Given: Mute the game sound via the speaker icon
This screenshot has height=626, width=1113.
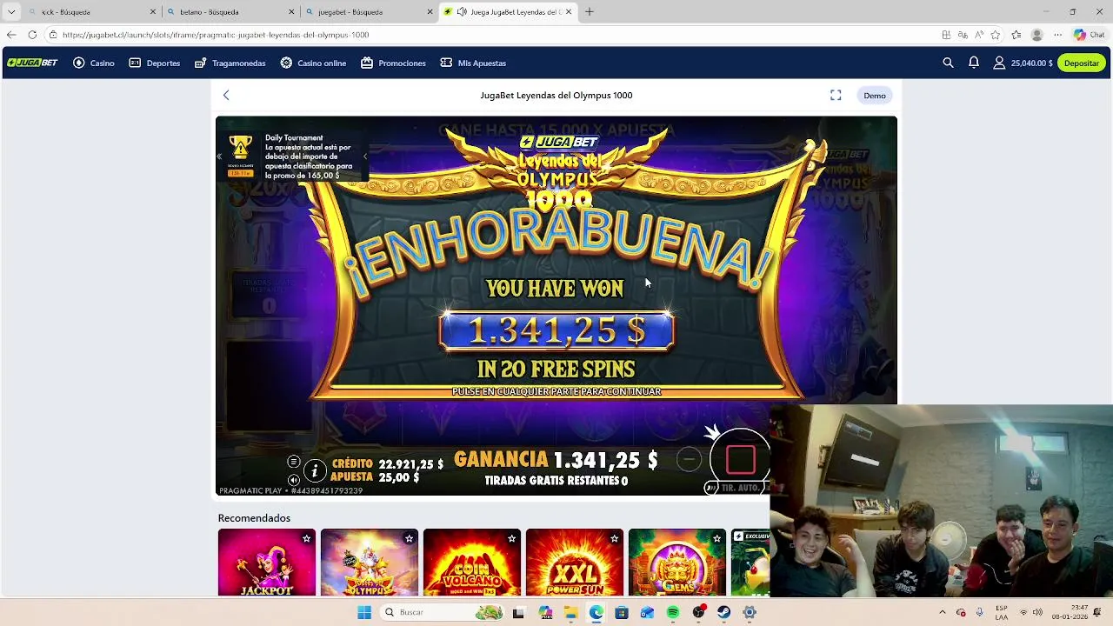Looking at the screenshot, I should (x=294, y=480).
